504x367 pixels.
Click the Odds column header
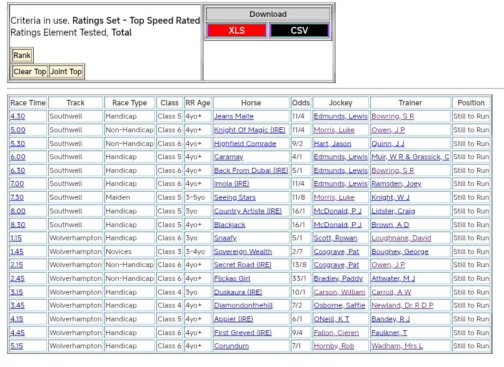301,103
